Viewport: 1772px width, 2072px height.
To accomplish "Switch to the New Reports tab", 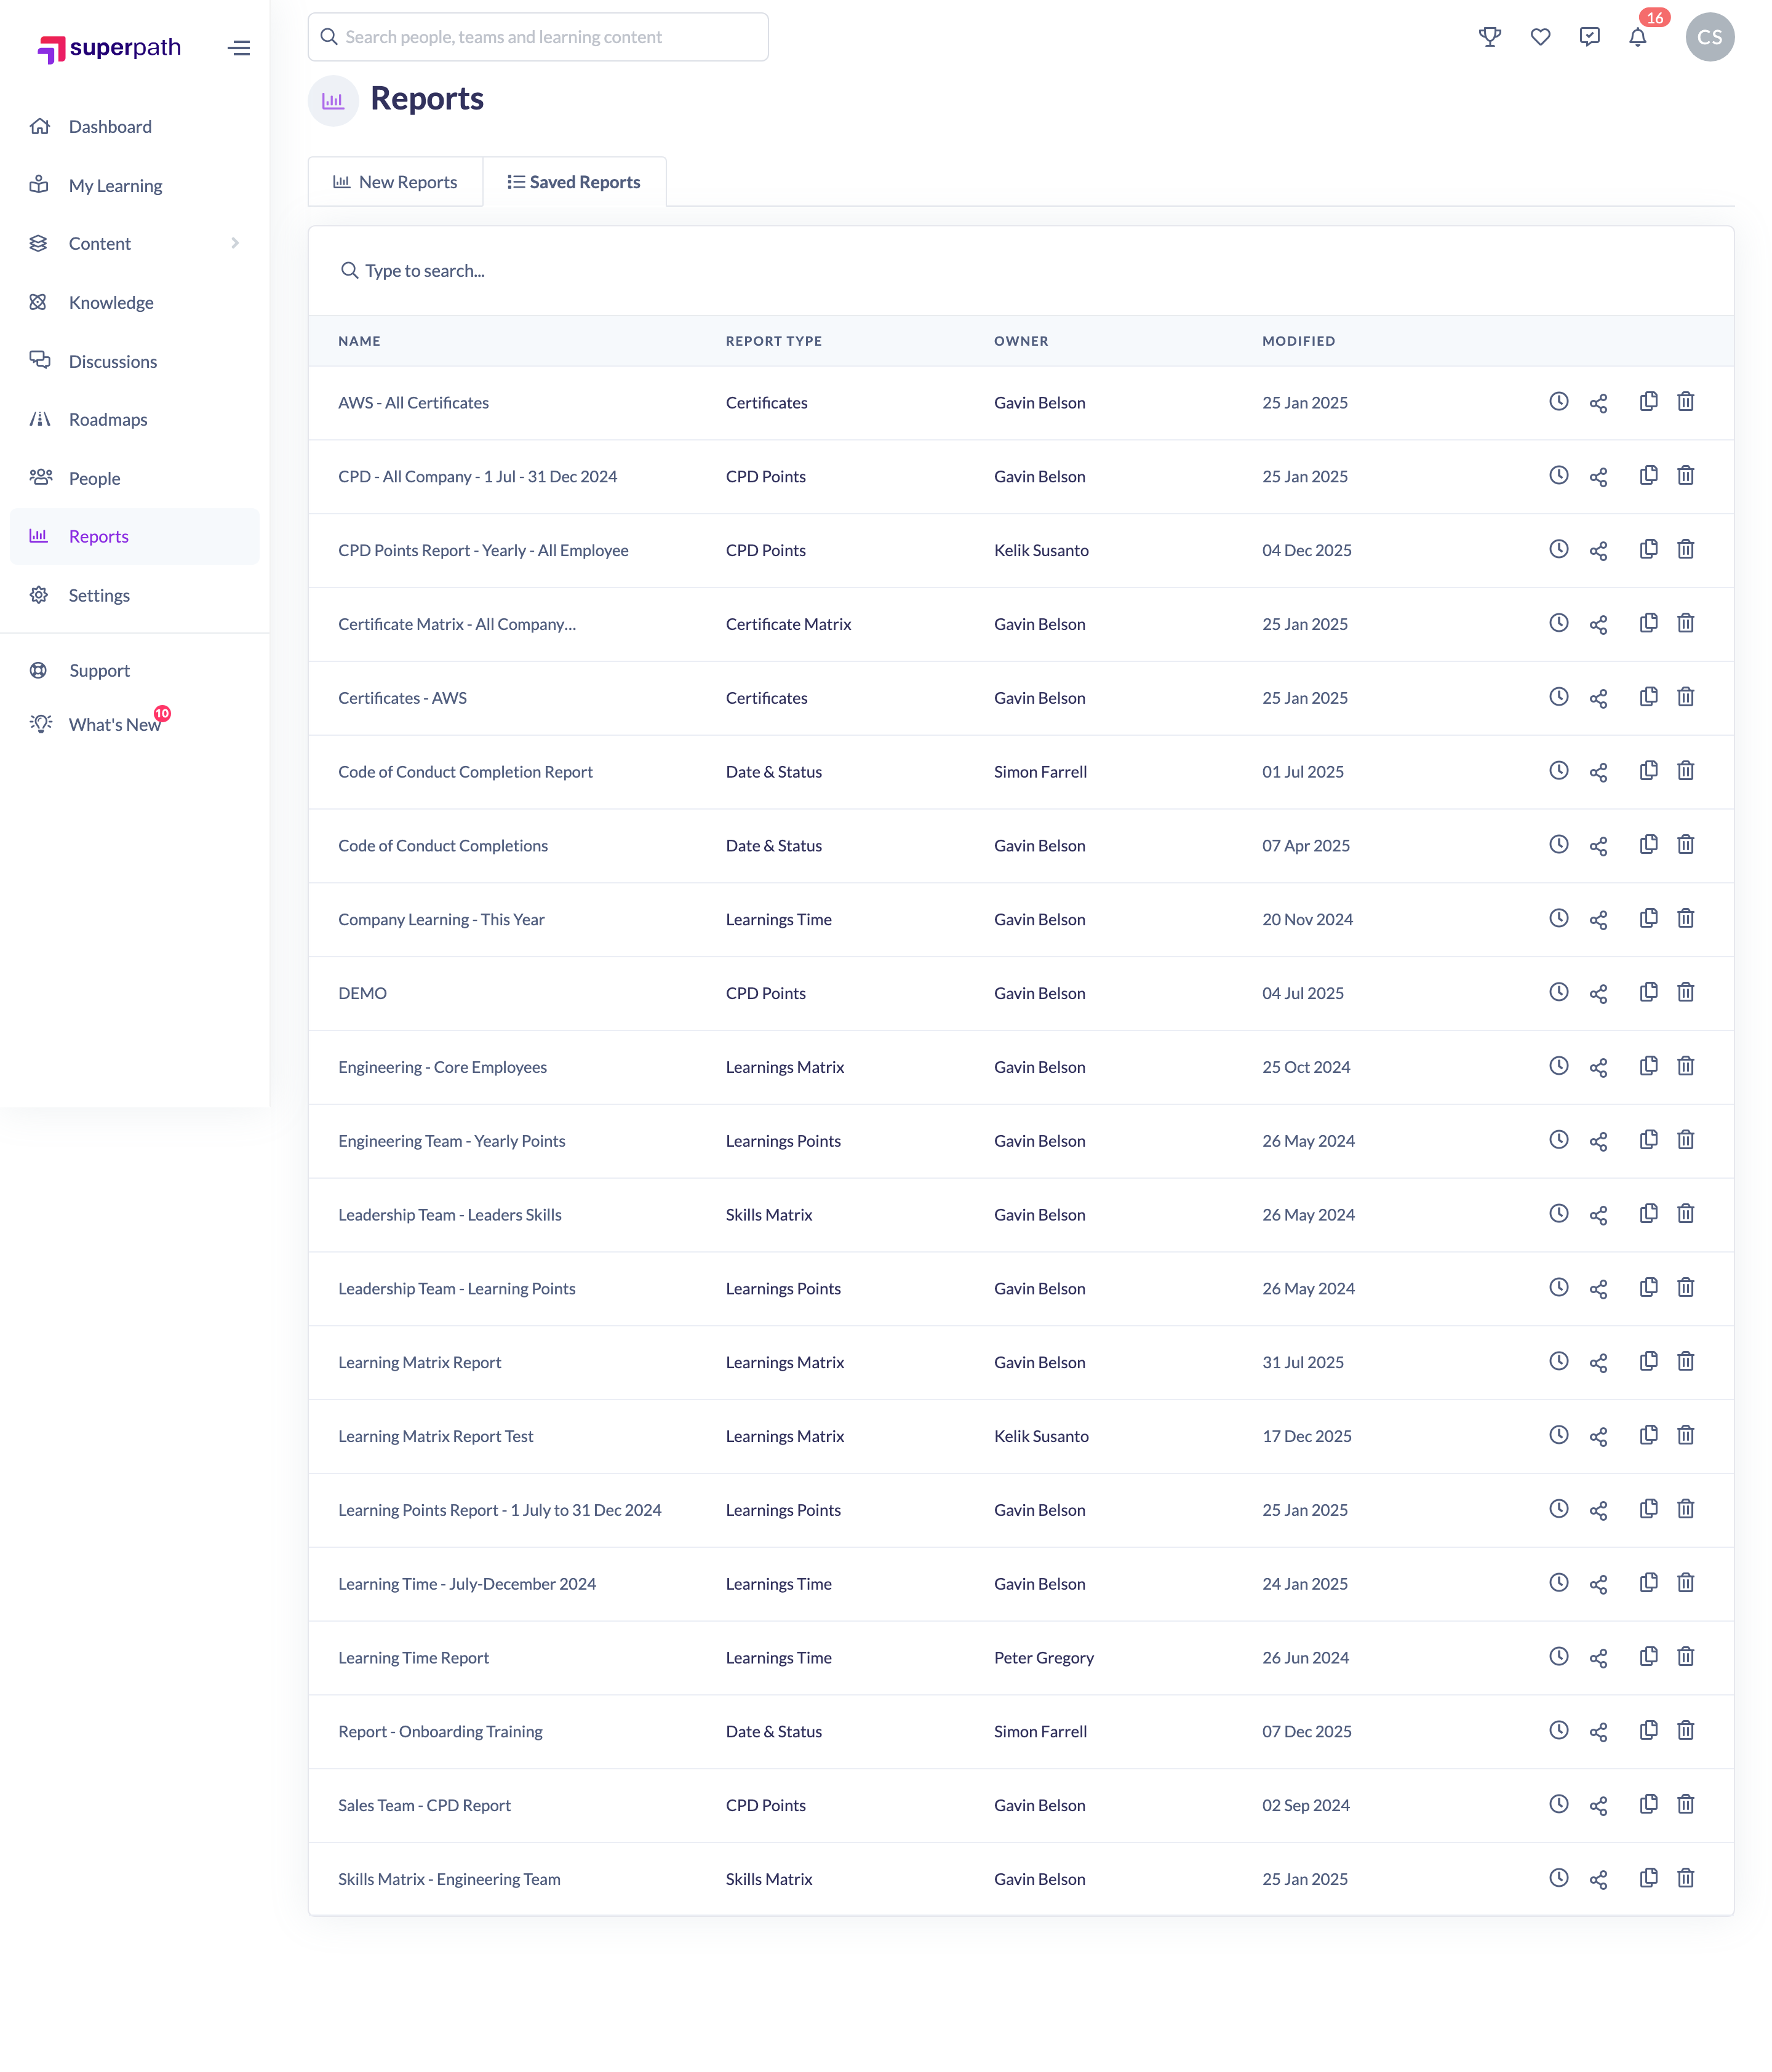I will pyautogui.click(x=395, y=182).
